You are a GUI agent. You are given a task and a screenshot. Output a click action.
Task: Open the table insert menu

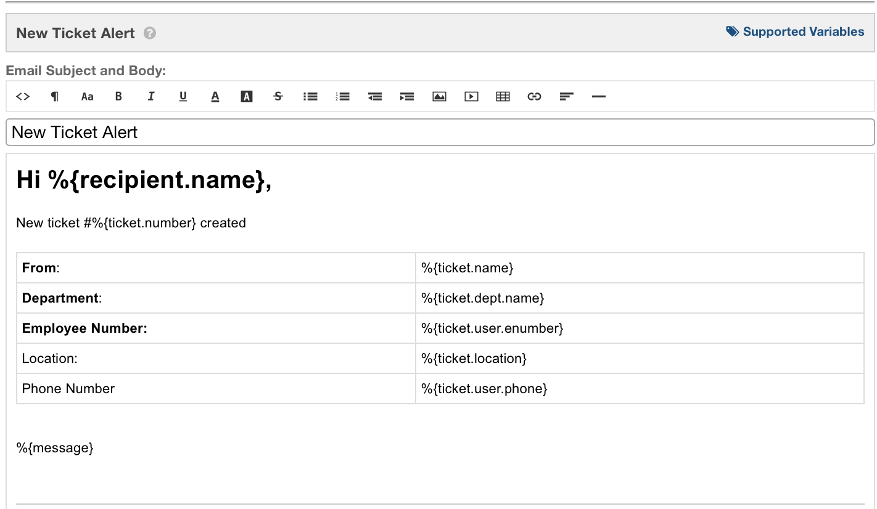click(x=503, y=96)
